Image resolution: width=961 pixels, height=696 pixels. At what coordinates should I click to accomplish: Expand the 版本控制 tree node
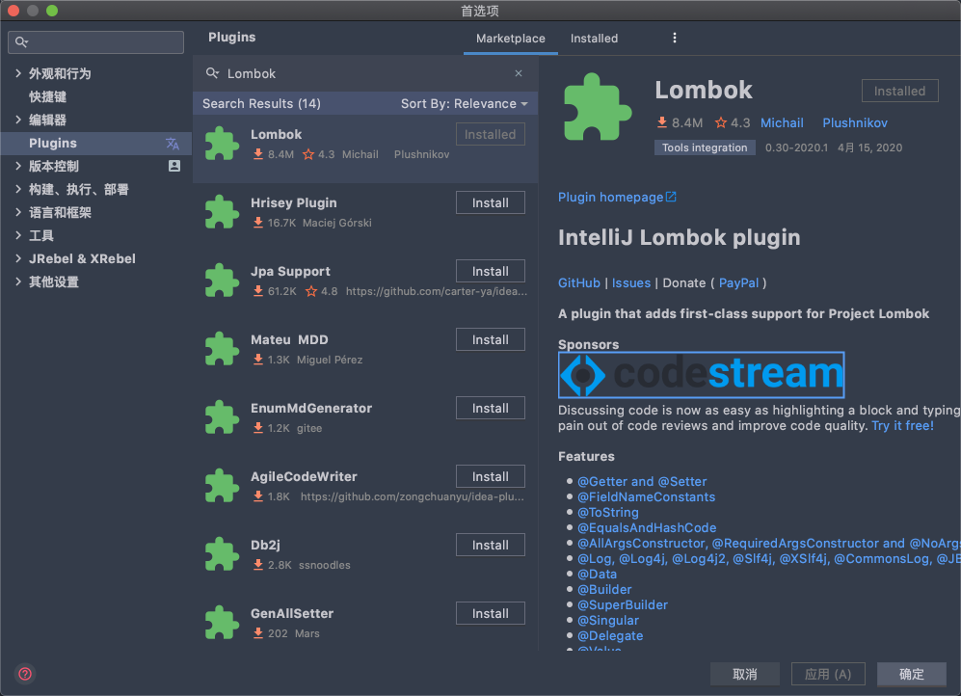(x=17, y=166)
